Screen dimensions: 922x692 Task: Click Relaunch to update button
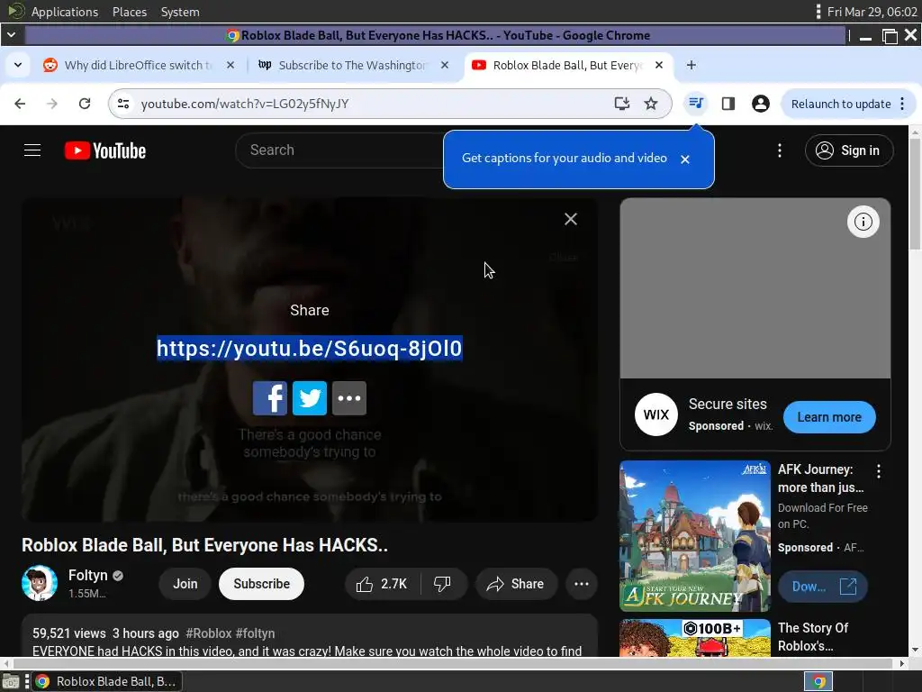(x=841, y=104)
